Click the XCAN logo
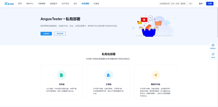Image resolution: width=218 pixels, height=107 pixels. click(x=9, y=4)
